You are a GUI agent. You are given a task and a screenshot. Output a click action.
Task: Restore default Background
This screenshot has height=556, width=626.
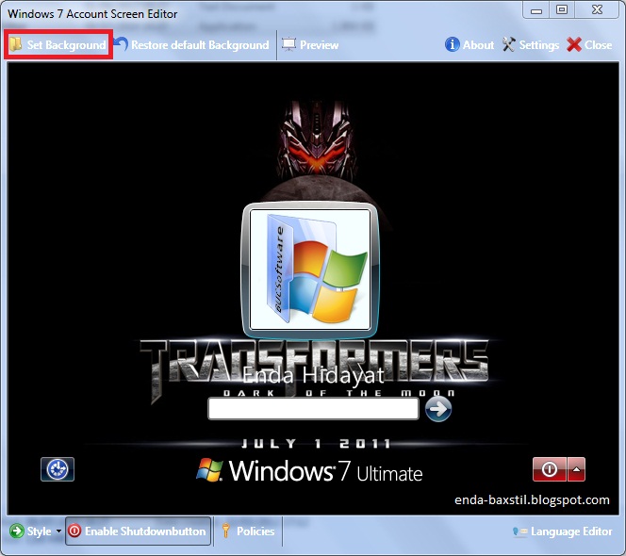click(191, 44)
